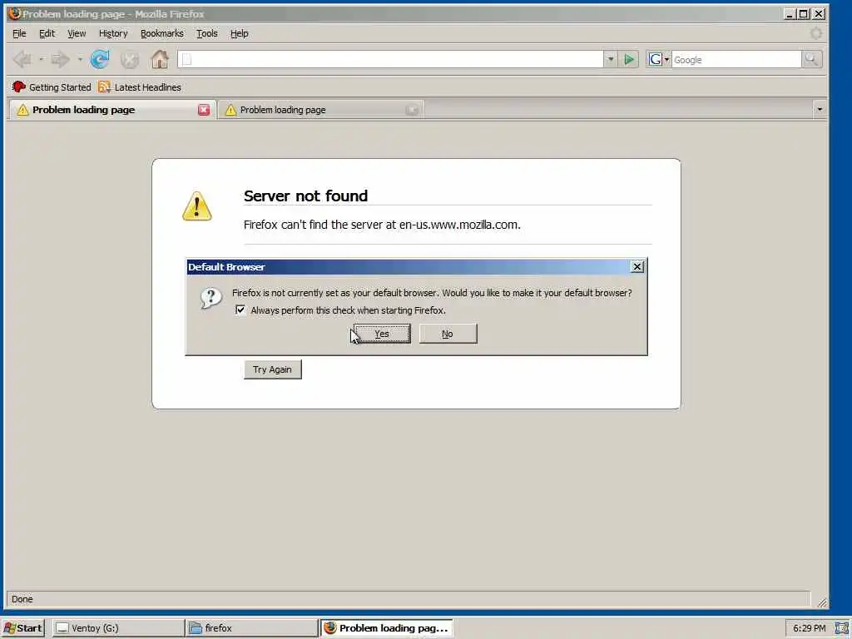This screenshot has height=639, width=852.
Task: Click the 6:29 PM clock
Action: [809, 628]
